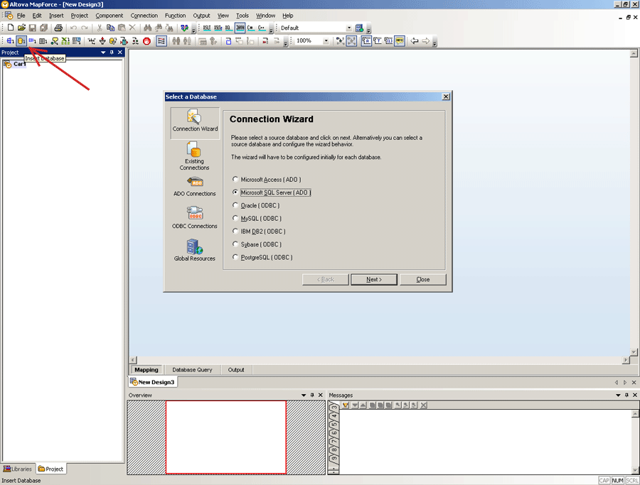The width and height of the screenshot is (640, 485).
Task: Open the File menu
Action: tap(21, 16)
